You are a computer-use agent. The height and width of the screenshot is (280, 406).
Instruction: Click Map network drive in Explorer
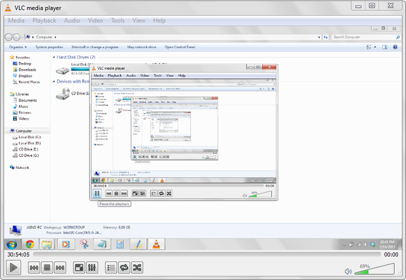point(142,47)
